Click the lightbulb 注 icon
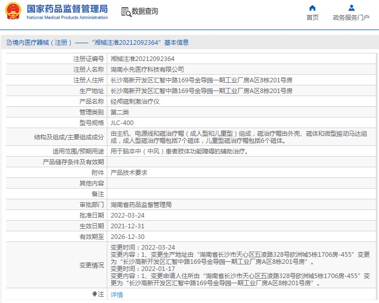The width and height of the screenshot is (379, 303). [95, 294]
